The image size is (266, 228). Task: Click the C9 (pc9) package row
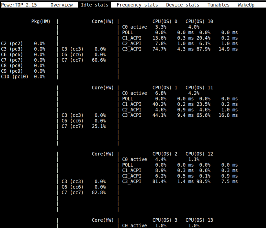(23, 71)
